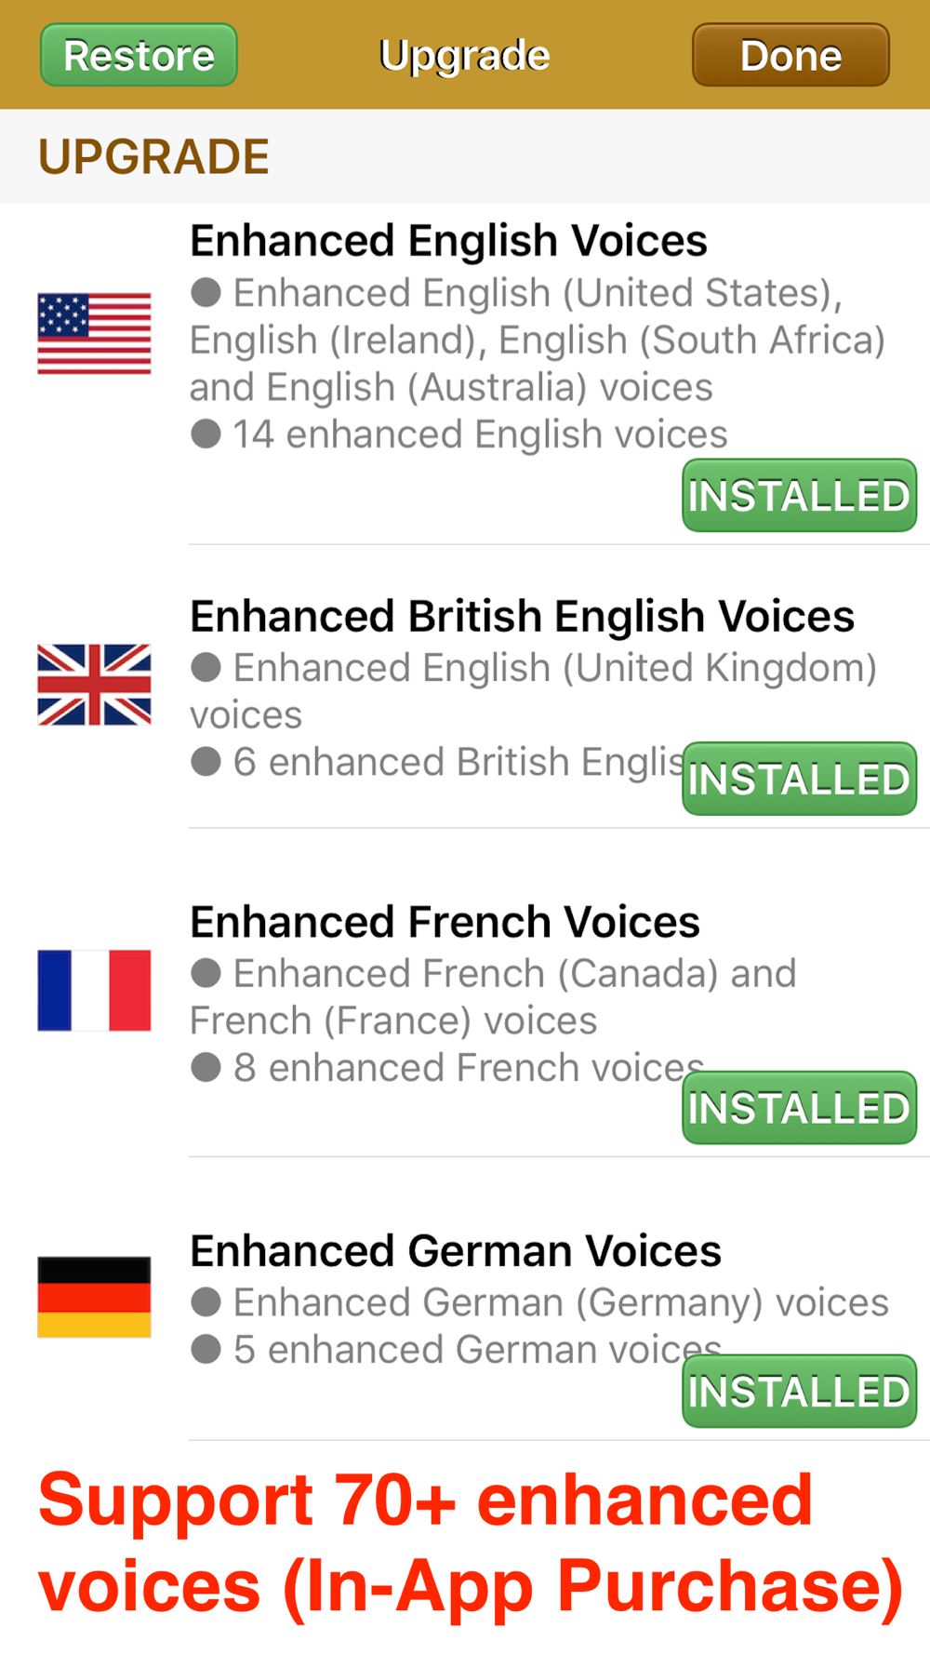Tap INSTALLED button for Enhanced French Voices
Viewport: 930px width, 1654px height.
coord(799,1108)
